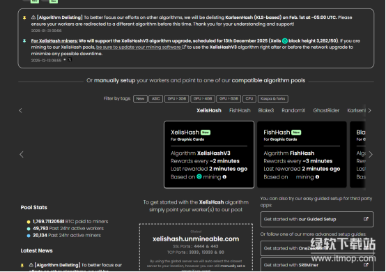Click the Latest News heading
386x272 pixels.
(37, 250)
